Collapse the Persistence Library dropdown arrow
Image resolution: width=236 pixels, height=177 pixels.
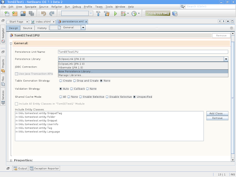pos(226,59)
